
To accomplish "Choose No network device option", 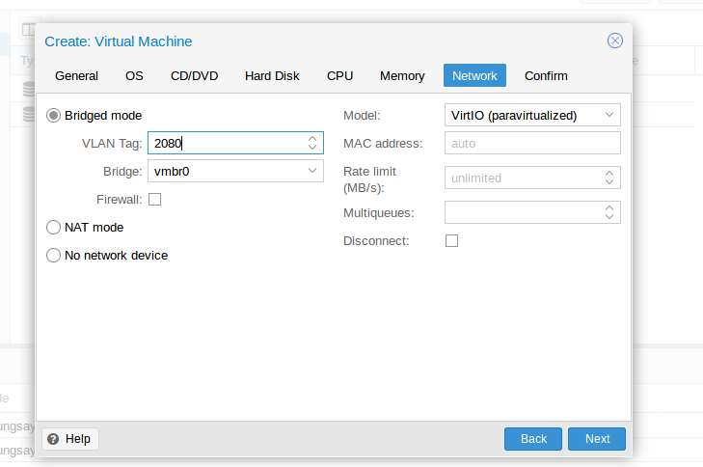I will 54,256.
